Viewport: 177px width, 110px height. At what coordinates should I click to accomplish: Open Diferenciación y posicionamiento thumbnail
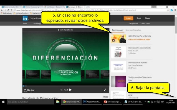[x=118, y=52]
